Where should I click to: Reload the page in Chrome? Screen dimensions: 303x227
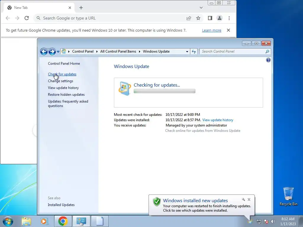[27, 18]
